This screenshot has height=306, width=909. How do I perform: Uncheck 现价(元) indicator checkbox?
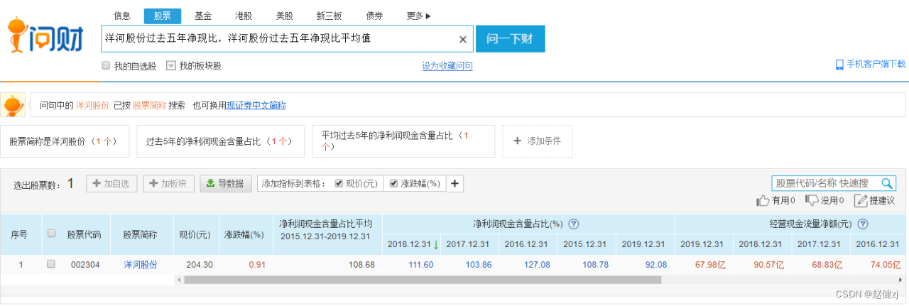pos(339,183)
